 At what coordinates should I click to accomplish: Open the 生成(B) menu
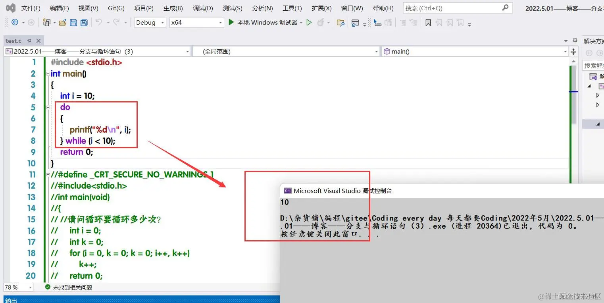click(x=173, y=8)
